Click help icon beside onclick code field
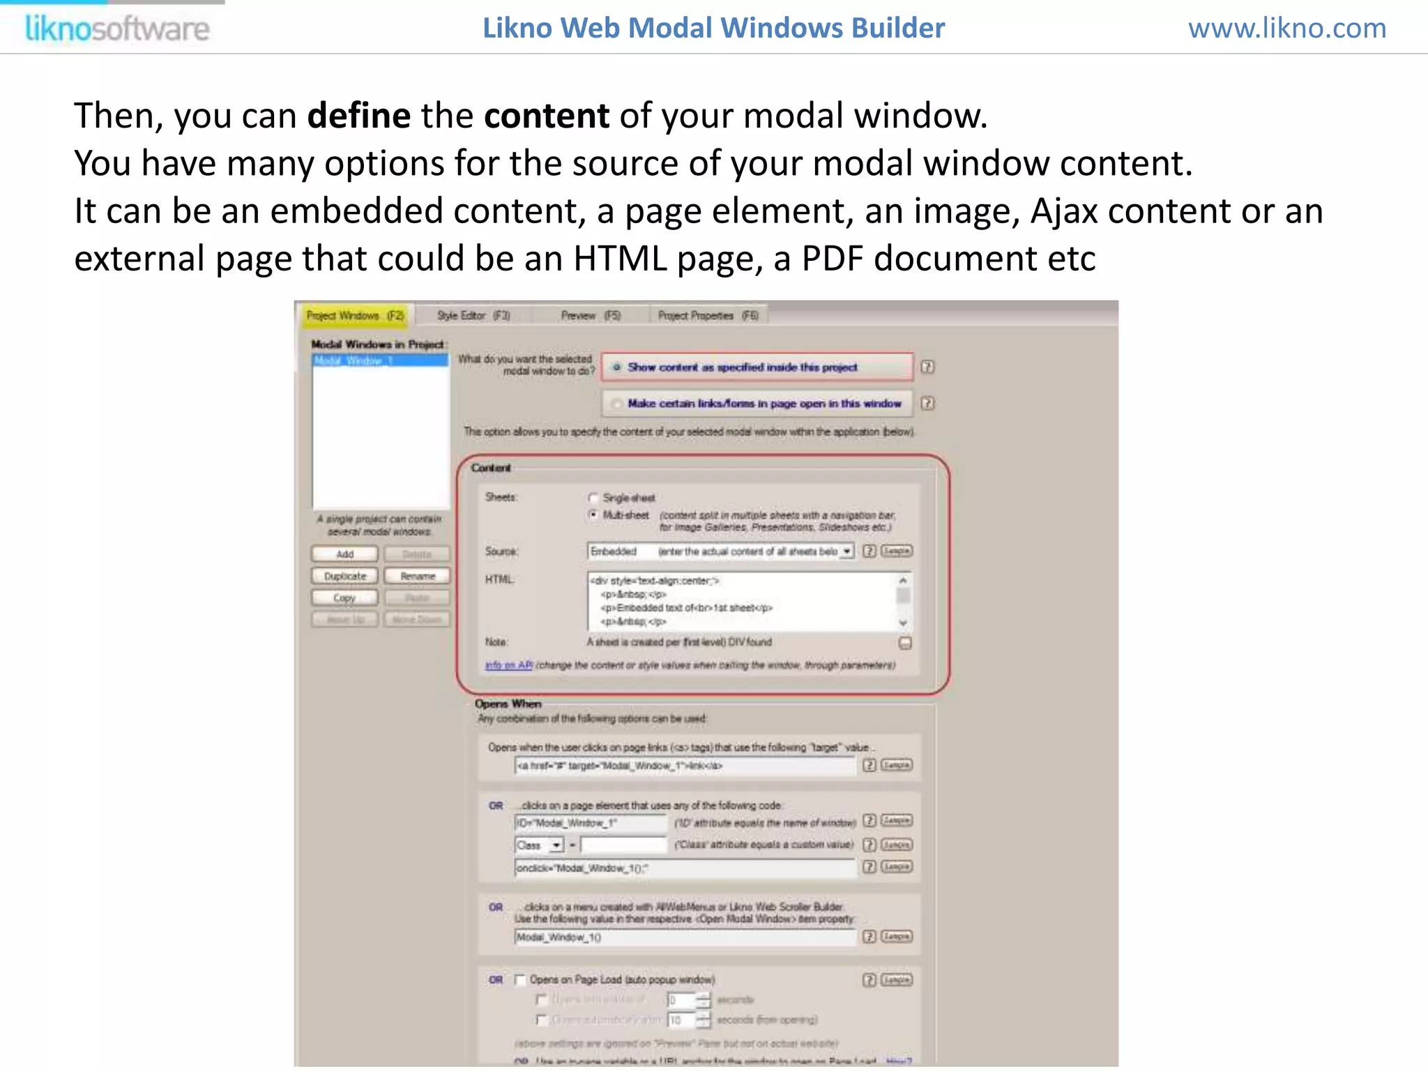1428x1071 pixels. coord(869,867)
